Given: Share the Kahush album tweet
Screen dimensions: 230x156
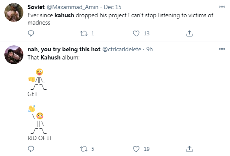Looking at the screenshot, I should (189, 149).
